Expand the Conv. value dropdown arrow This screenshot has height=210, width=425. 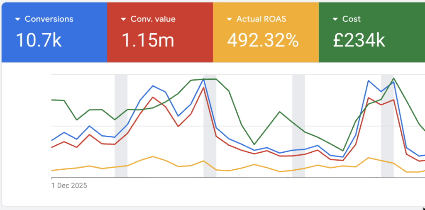click(x=124, y=19)
